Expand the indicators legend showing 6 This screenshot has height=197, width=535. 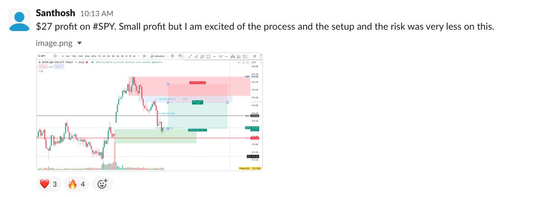click(x=41, y=71)
